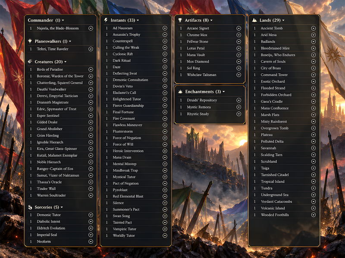This screenshot has height=258, width=345.
Task: Click the claw Creatures icon
Action: 30,62
